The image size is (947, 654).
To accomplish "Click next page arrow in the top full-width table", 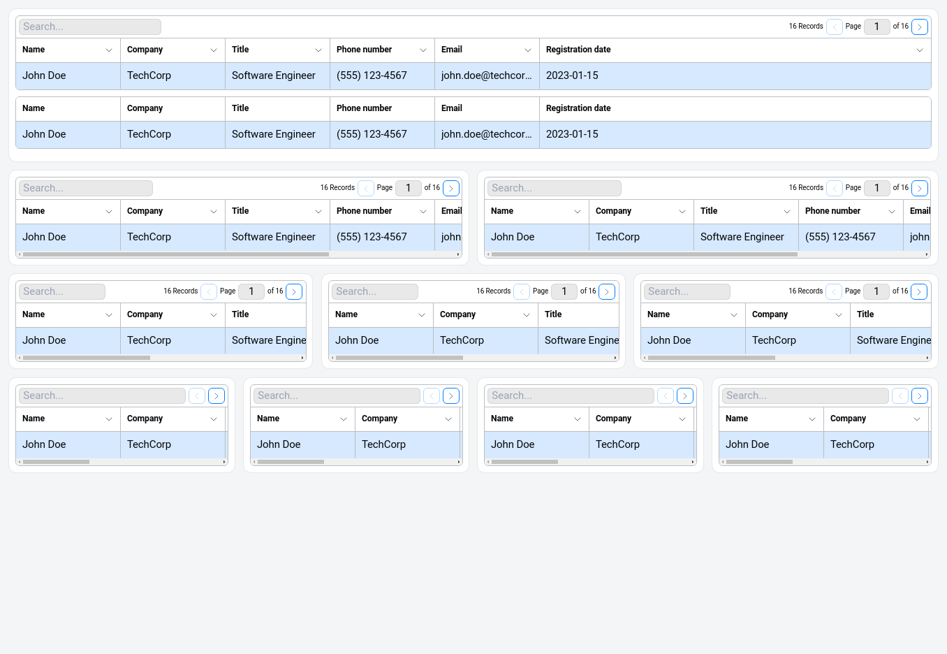I will (x=920, y=27).
